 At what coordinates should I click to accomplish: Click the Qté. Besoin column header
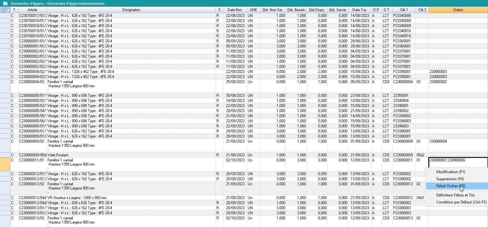click(296, 10)
